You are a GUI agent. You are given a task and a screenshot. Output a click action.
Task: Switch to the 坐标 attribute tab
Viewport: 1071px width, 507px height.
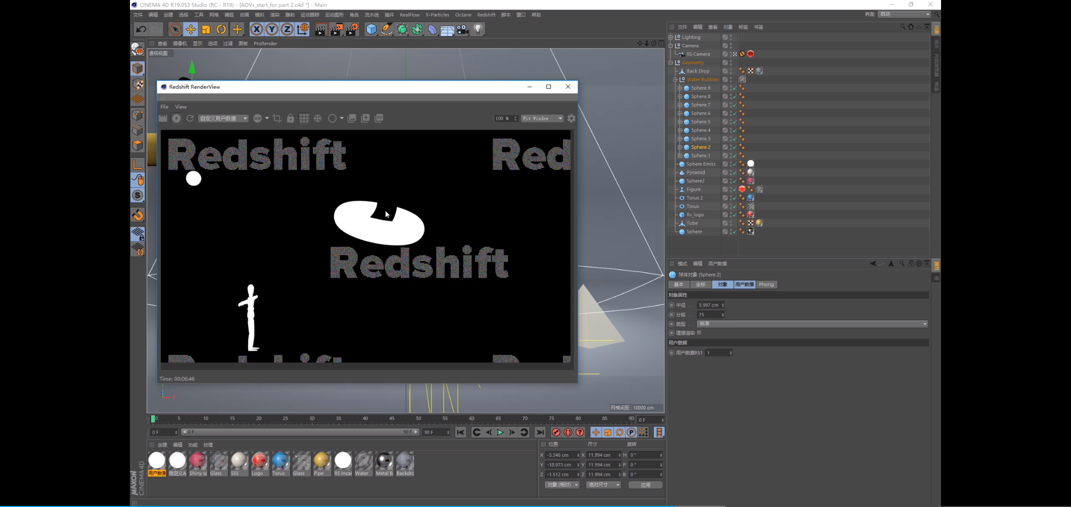[x=701, y=284]
